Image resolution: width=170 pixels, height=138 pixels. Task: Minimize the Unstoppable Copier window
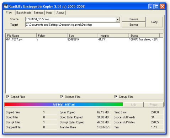[151, 6]
